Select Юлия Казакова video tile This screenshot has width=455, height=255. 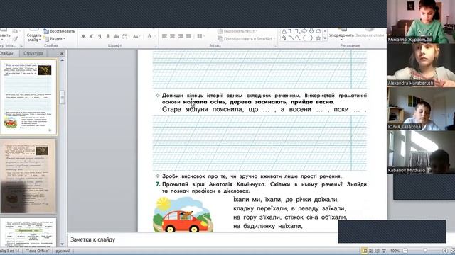421,108
